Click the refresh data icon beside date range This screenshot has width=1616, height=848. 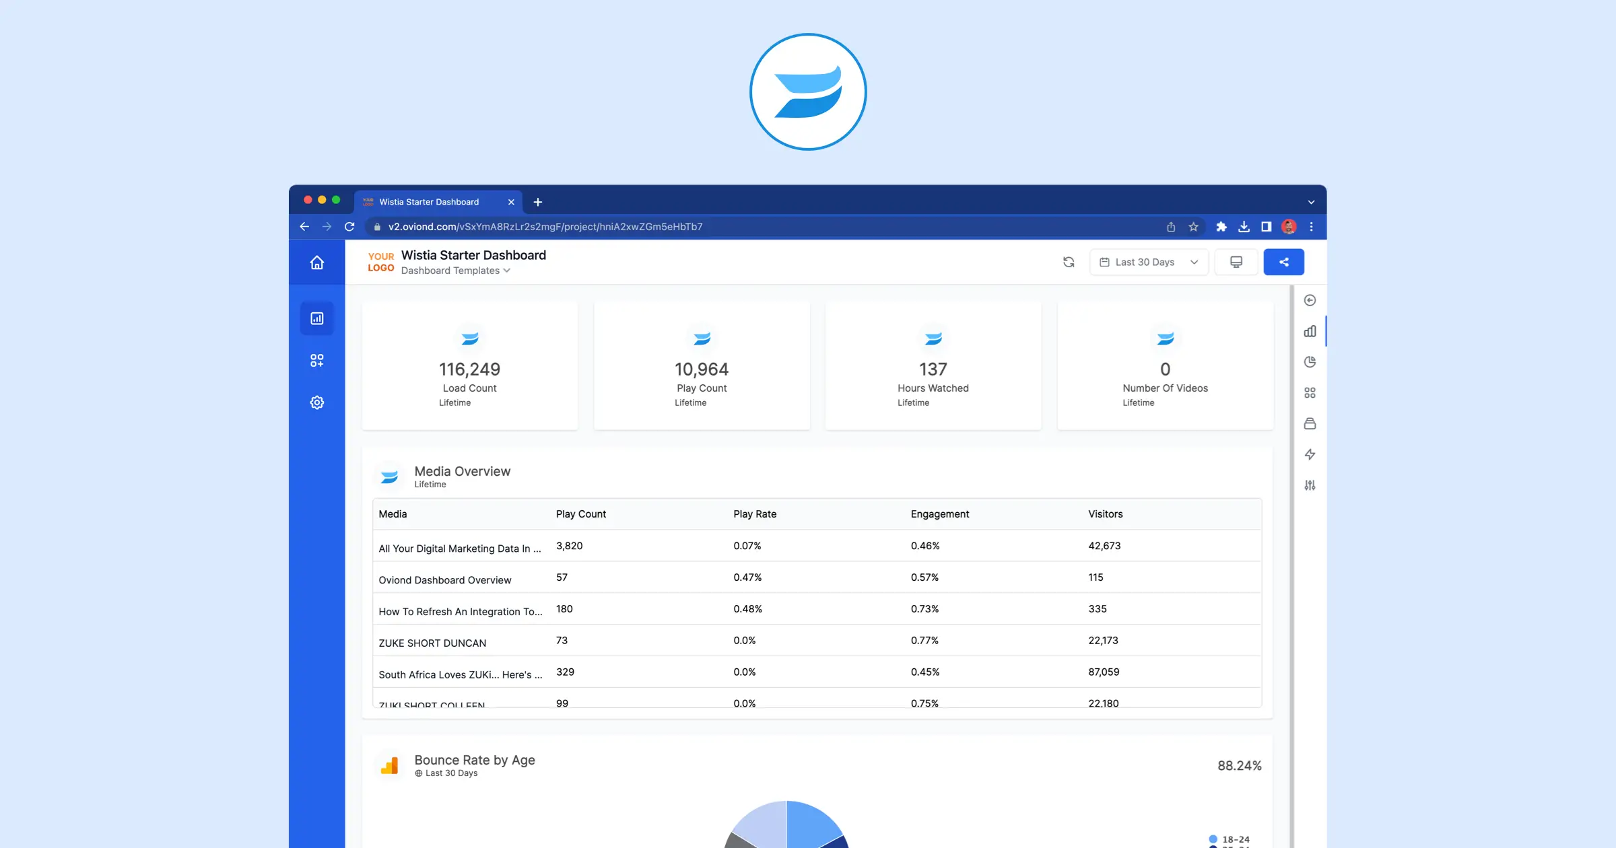point(1069,262)
